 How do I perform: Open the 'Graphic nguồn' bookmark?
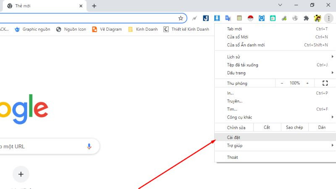(33, 29)
